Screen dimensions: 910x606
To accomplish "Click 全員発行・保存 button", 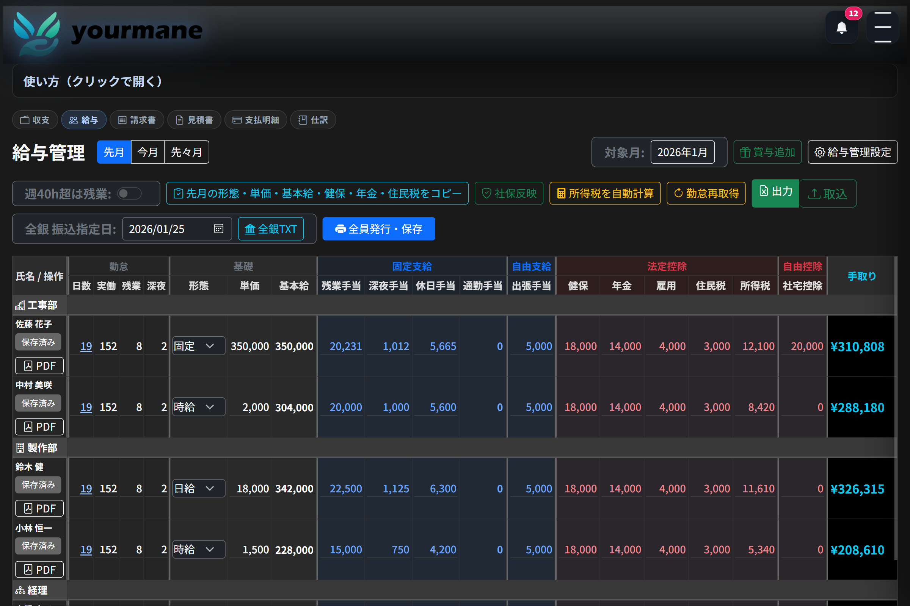I will click(x=378, y=229).
